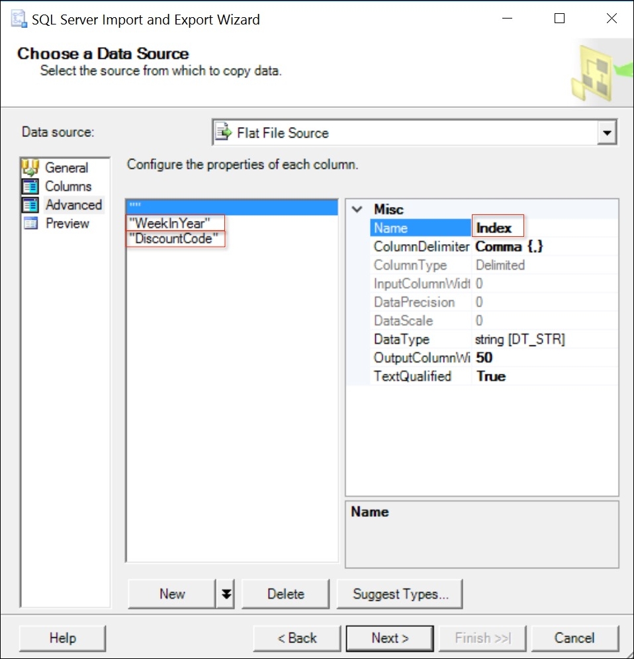Click the Suggest Types button

[400, 593]
